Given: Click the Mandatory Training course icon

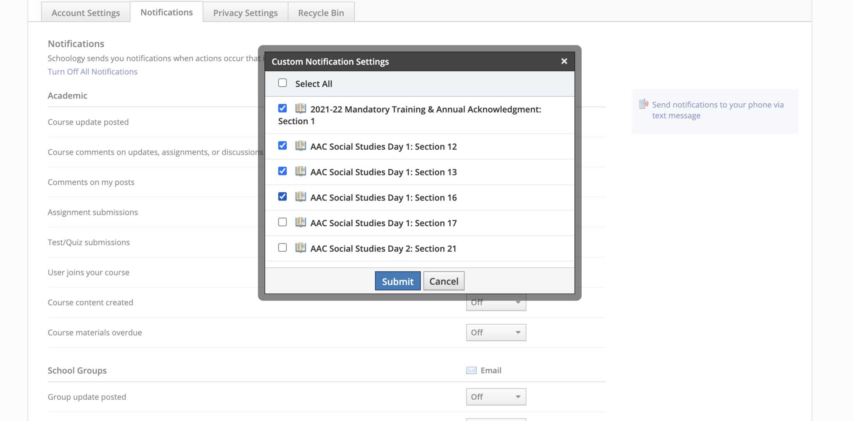Looking at the screenshot, I should pyautogui.click(x=300, y=109).
